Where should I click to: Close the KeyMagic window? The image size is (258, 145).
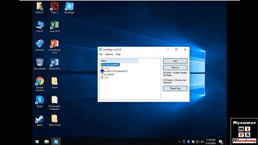click(185, 50)
